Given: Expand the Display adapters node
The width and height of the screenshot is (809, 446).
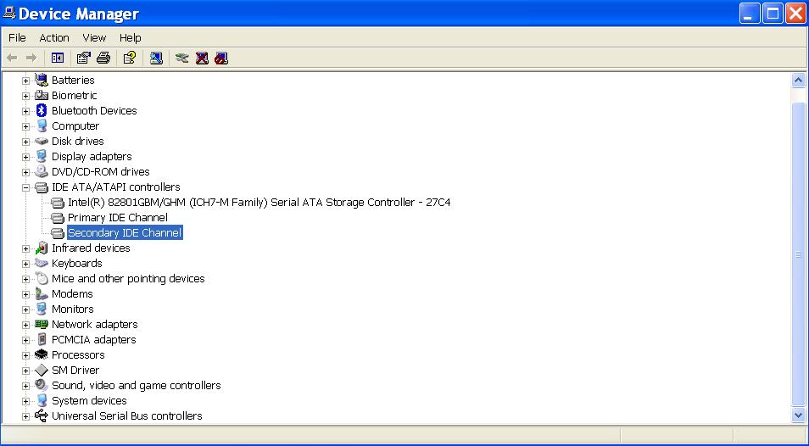Looking at the screenshot, I should pos(25,157).
